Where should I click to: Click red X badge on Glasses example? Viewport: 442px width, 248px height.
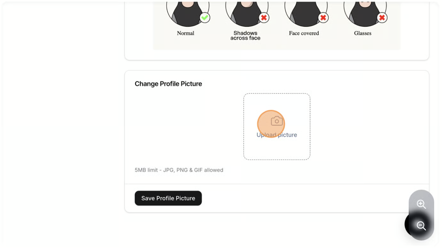382,18
